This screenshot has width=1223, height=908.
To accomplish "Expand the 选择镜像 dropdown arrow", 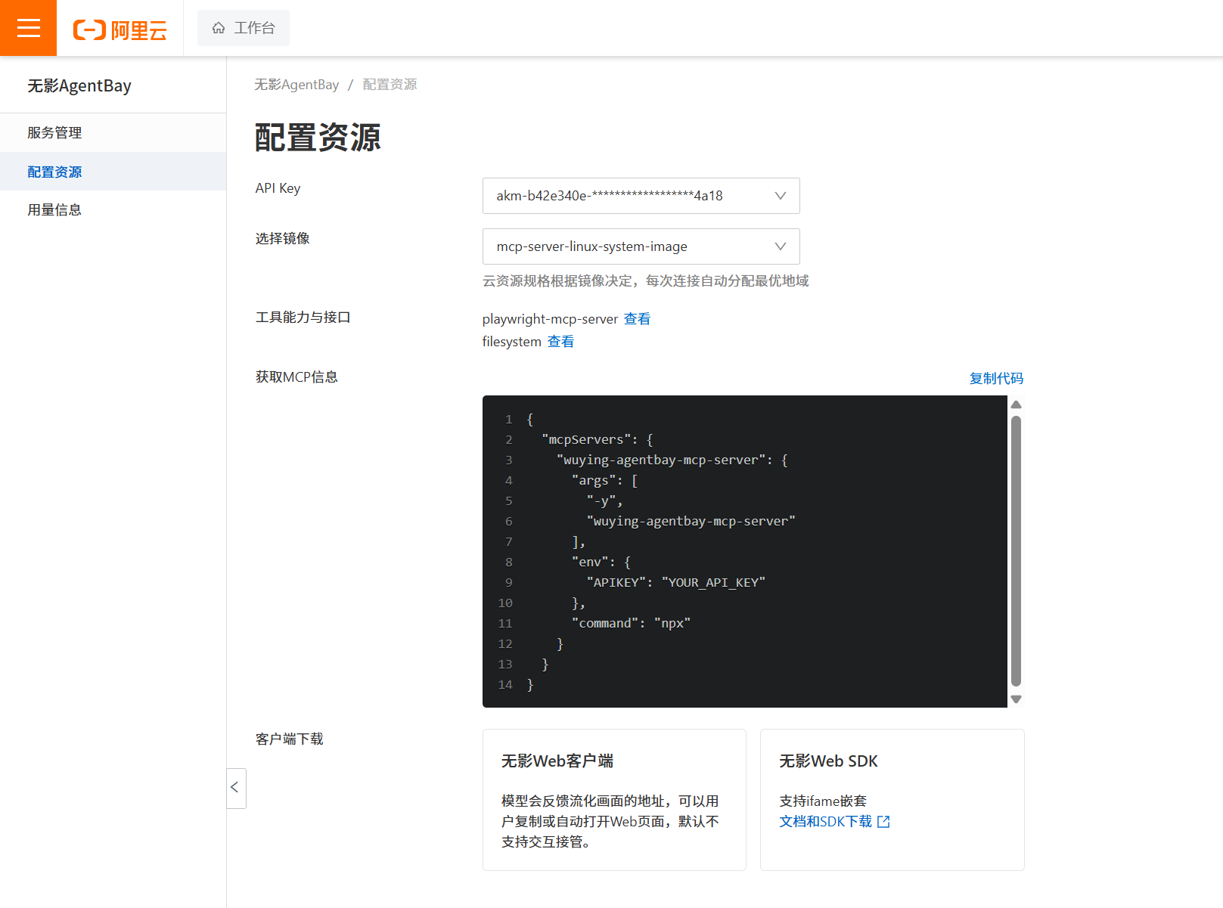I will [x=781, y=246].
